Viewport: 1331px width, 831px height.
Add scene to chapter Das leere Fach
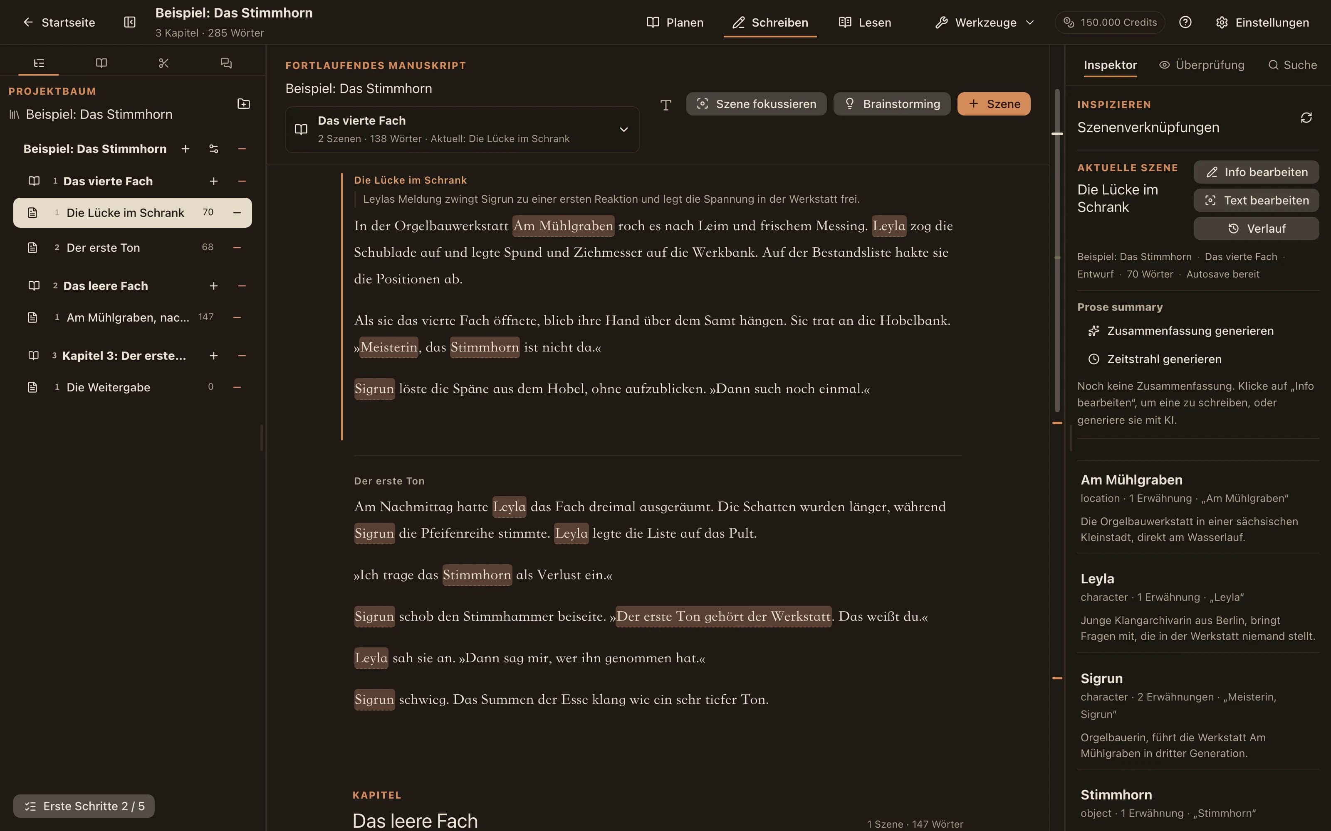pos(214,286)
